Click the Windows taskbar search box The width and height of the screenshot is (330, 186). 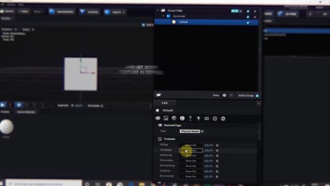(44, 183)
